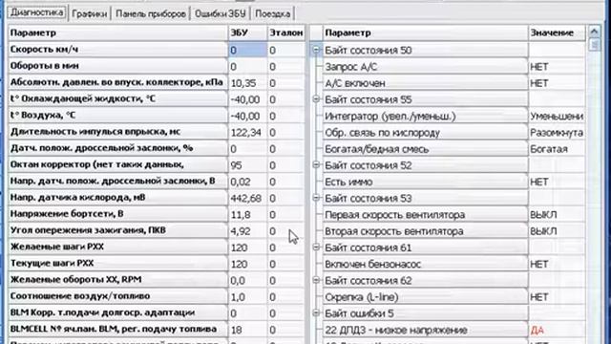Select Напряжение бортсети, В row
Screen dimensions: 611x344
point(117,214)
